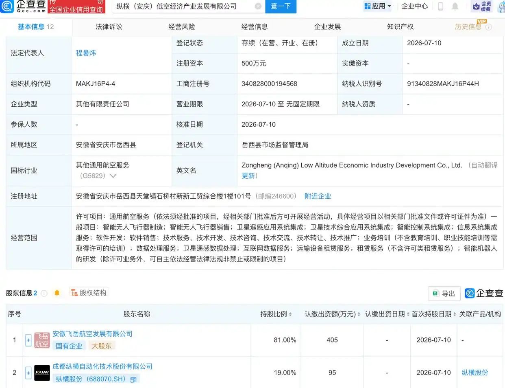Select 岳西县市场监督管理局 registration authority

275,145
